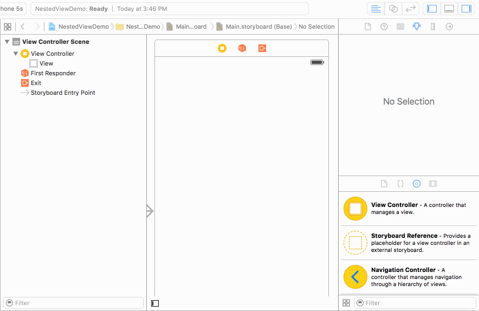The width and height of the screenshot is (479, 311).
Task: Select Main.storyboard (Base) breadcrumb
Action: pyautogui.click(x=254, y=27)
